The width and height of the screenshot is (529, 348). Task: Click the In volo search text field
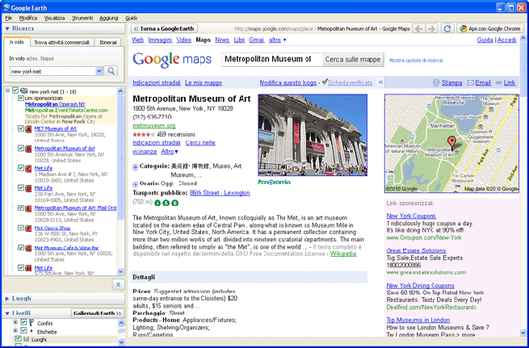point(52,71)
